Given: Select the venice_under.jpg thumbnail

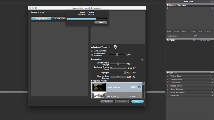Looking at the screenshot, I should [99, 87].
